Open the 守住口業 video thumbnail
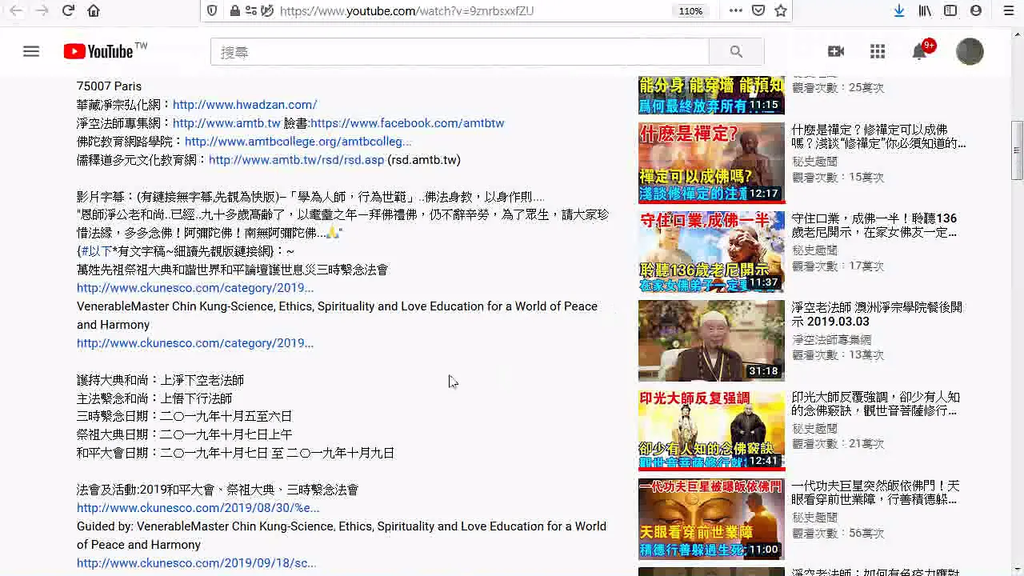The image size is (1024, 576). (x=711, y=251)
